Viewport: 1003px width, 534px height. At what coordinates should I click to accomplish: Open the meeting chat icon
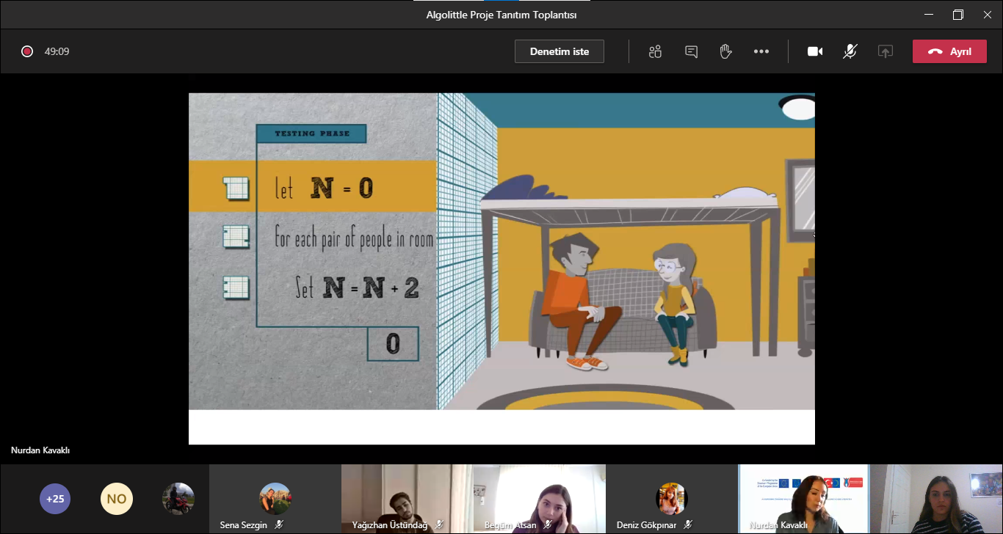(691, 51)
